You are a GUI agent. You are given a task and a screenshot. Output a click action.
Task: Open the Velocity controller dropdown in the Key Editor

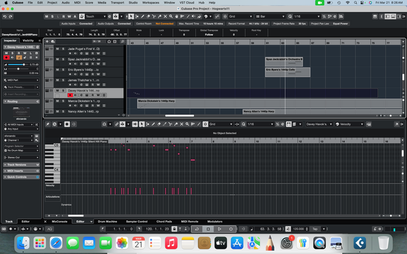(349, 124)
